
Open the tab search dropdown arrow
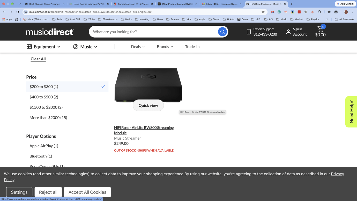coord(20,4)
